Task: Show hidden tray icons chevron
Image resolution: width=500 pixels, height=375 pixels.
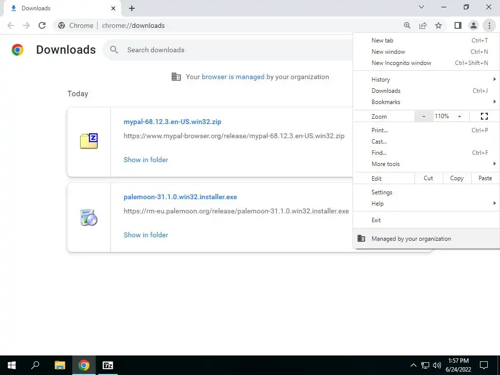Action: (413, 365)
